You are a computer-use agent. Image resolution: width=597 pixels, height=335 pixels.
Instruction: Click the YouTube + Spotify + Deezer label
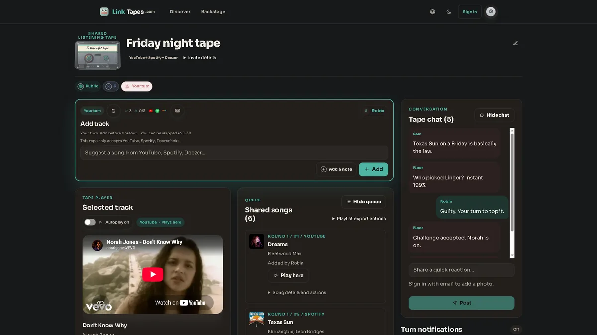pos(153,58)
